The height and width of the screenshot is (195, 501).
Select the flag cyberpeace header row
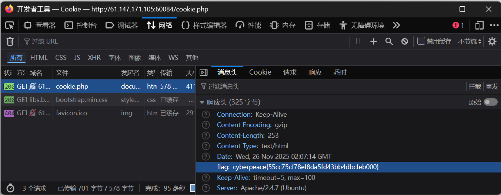pyautogui.click(x=348, y=167)
